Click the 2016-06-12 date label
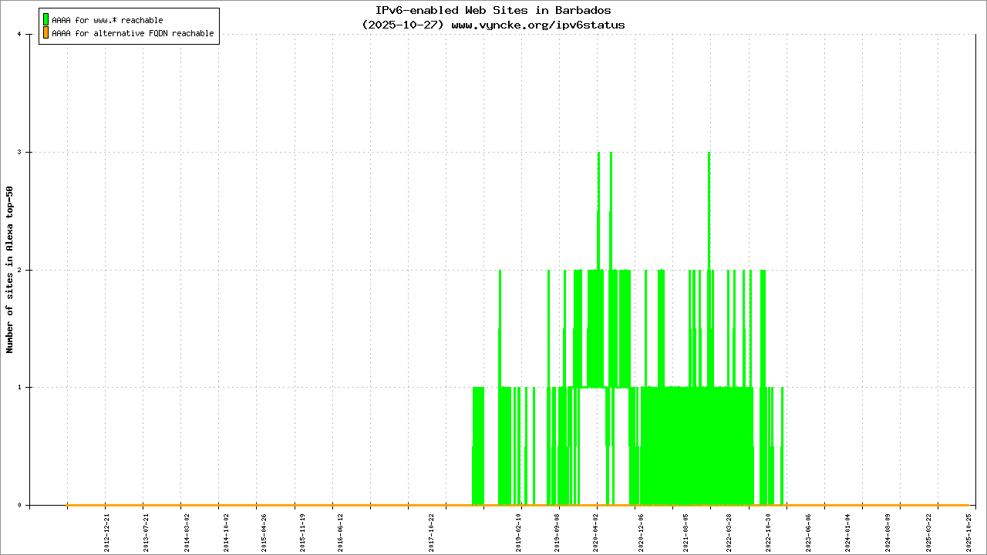 click(340, 530)
